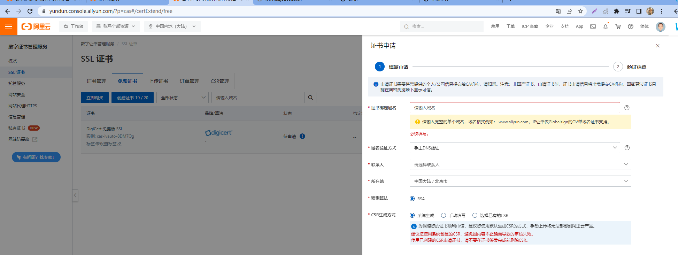Screen dimensions: 678x255
Task: Open external link icon beside 网站防篡改
Action: point(35,139)
